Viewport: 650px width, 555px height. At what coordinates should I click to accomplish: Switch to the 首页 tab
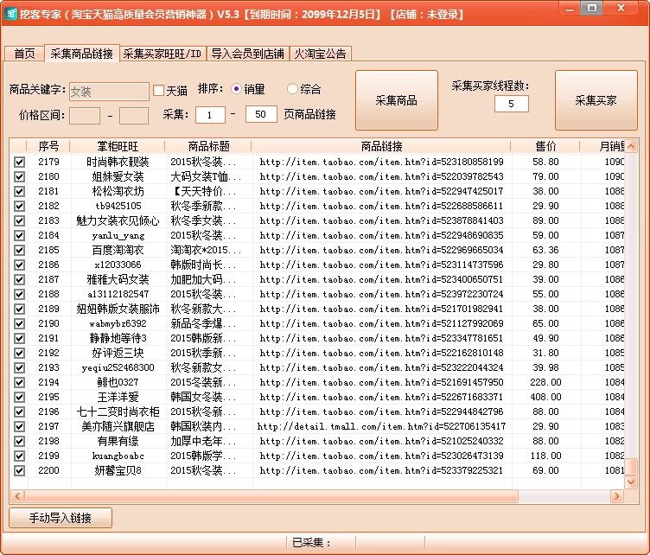[24, 54]
